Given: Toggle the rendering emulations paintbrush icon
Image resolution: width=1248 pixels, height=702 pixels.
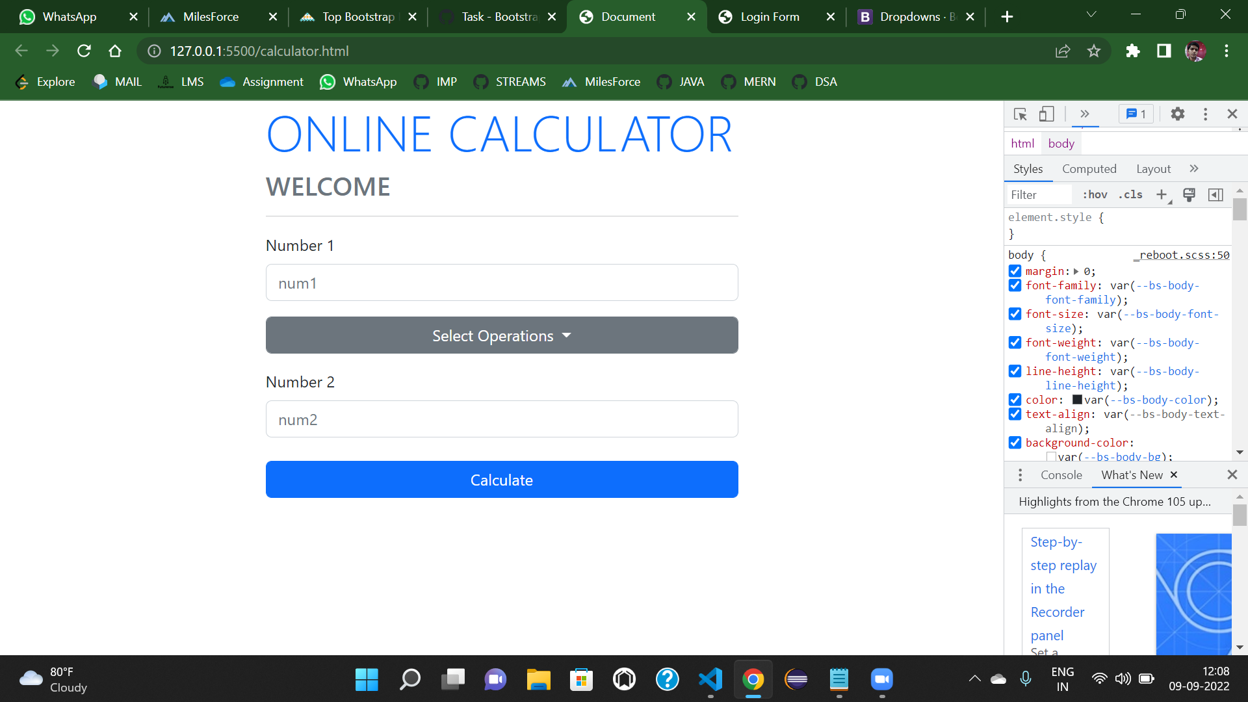Looking at the screenshot, I should pos(1189,194).
